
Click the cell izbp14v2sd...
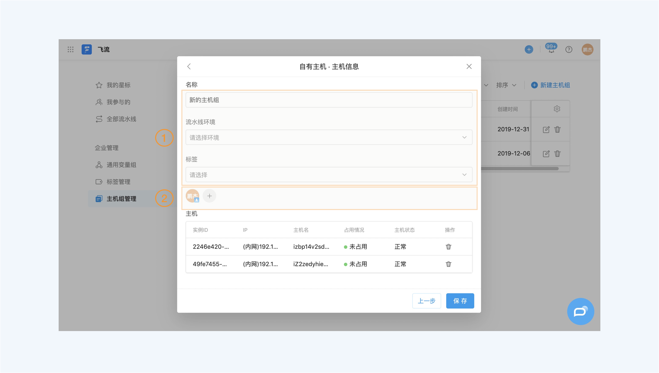click(311, 247)
